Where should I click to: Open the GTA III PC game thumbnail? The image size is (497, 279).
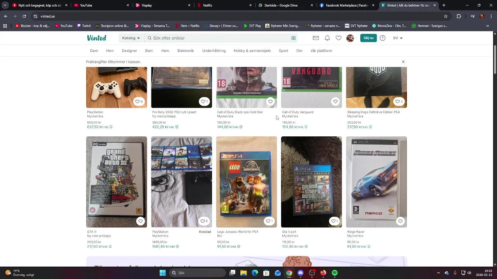tap(116, 182)
